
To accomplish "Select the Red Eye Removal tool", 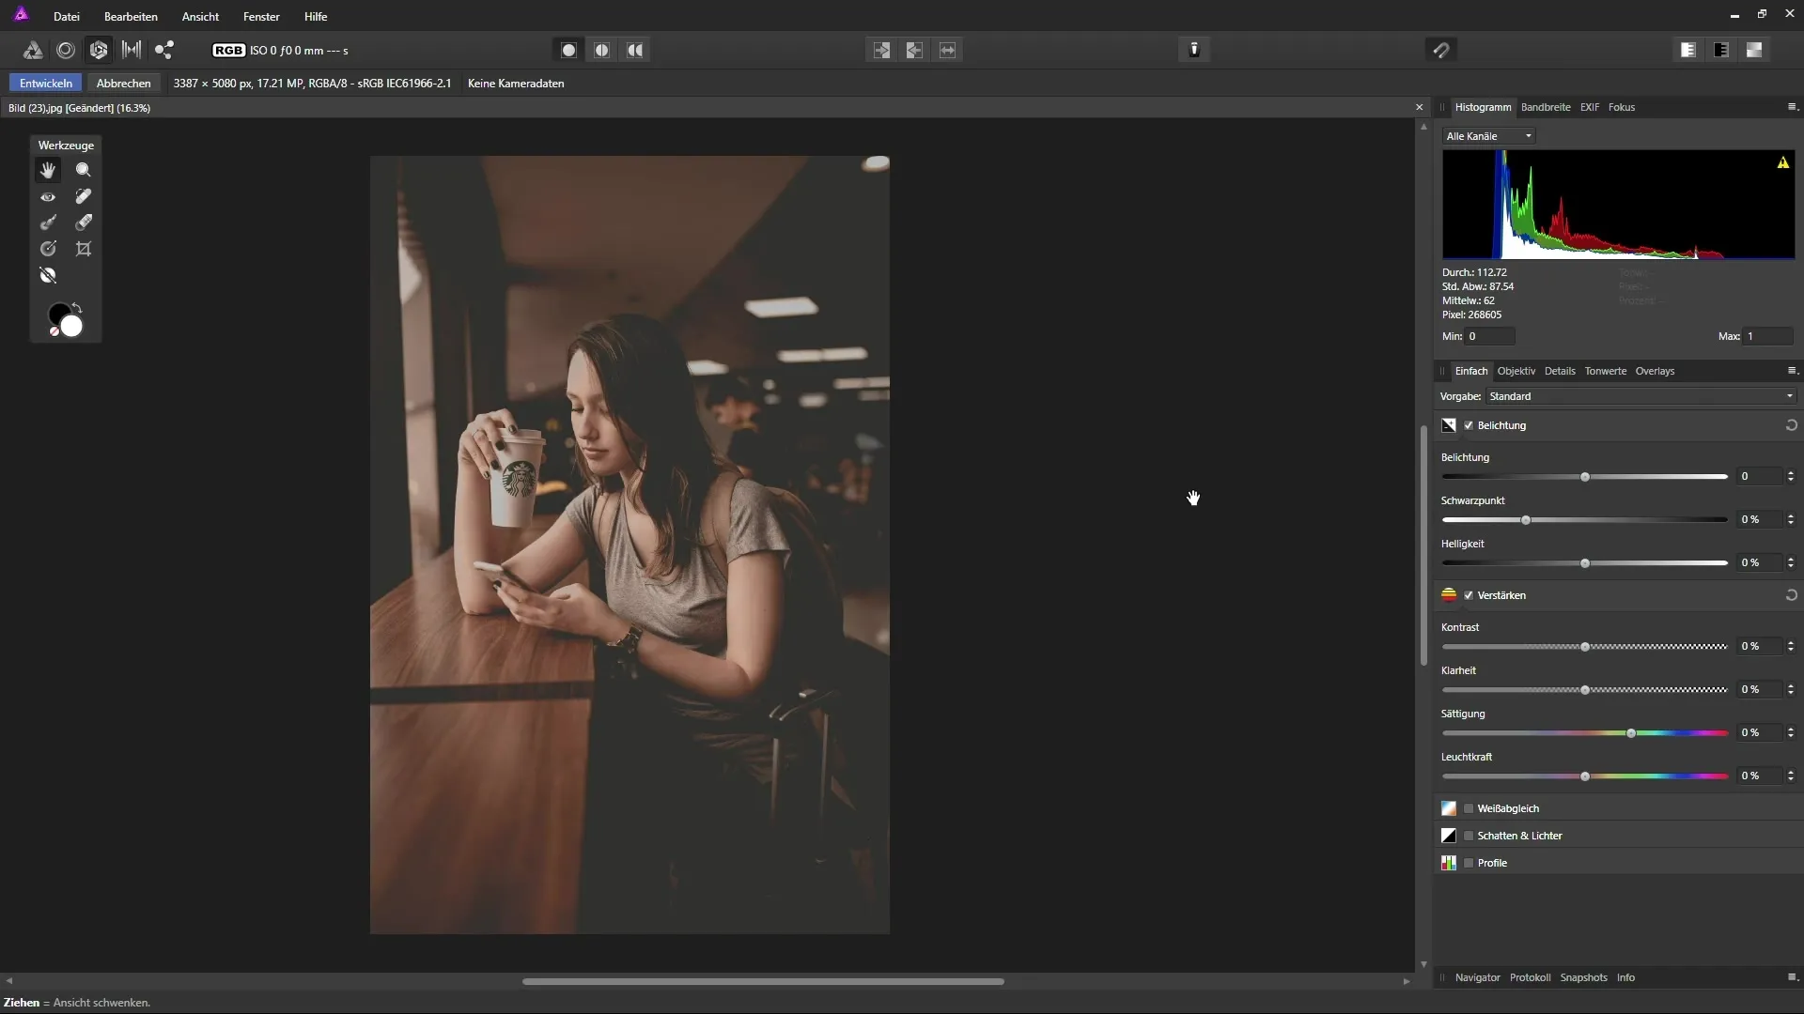I will coord(48,196).
